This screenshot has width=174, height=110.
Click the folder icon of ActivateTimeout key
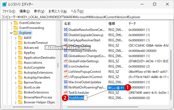[x=20, y=43]
